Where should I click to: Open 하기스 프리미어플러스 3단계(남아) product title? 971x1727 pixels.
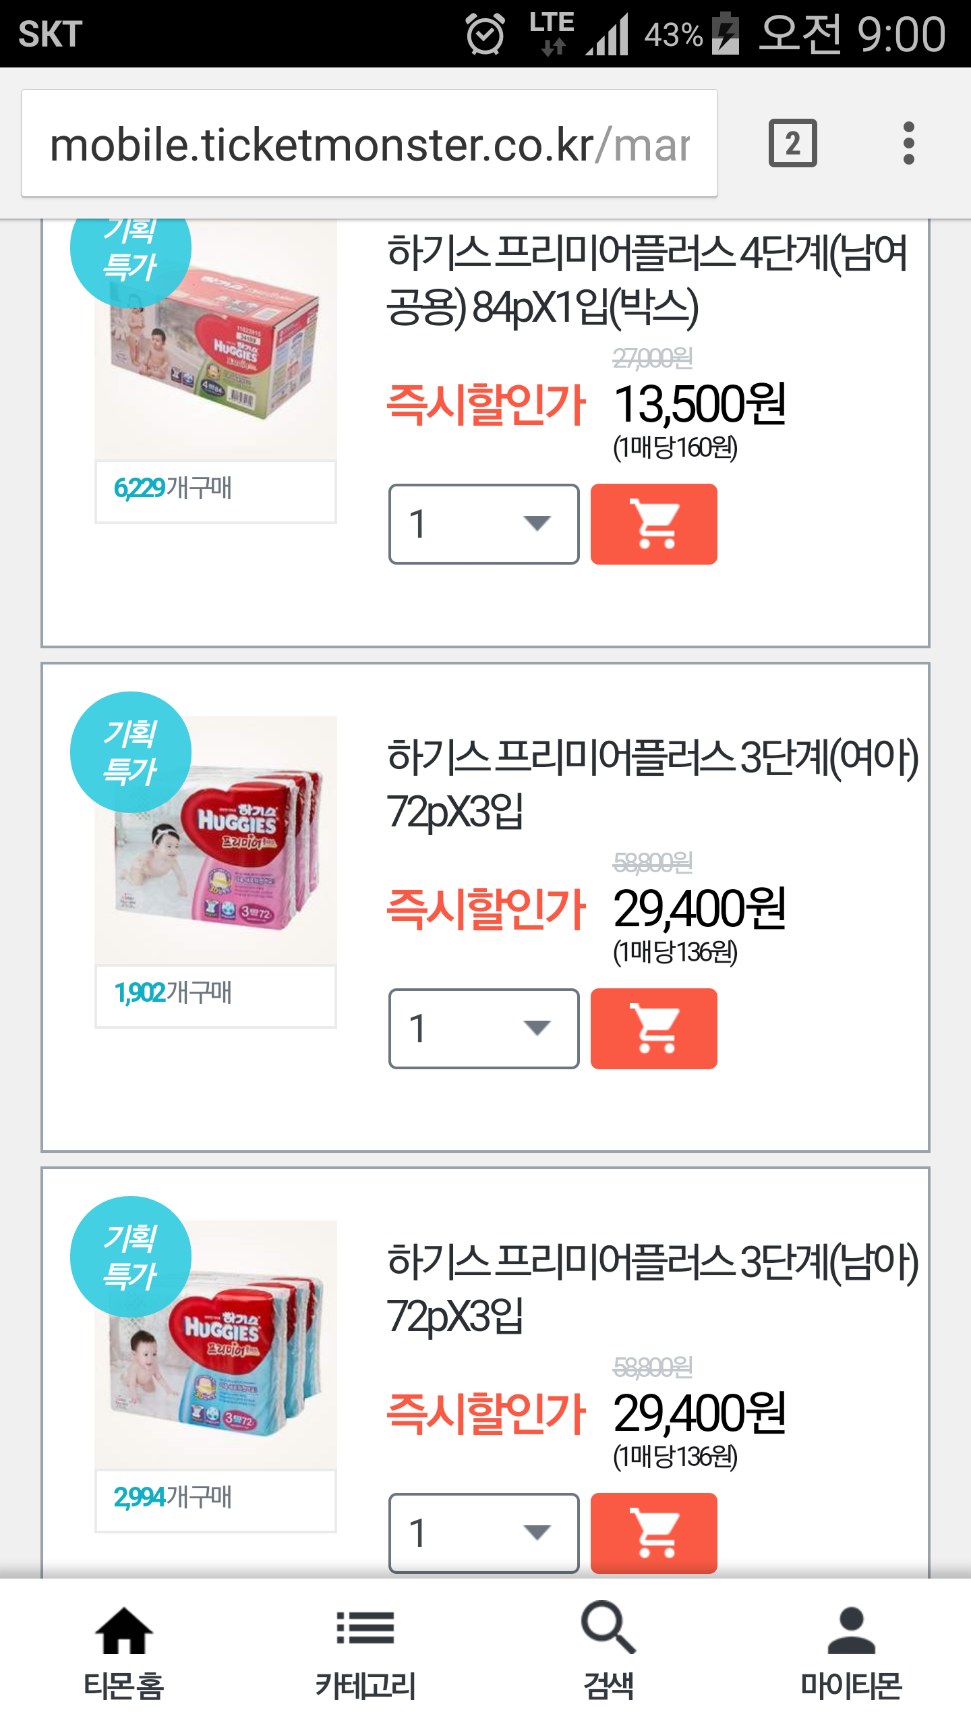[x=651, y=1287]
